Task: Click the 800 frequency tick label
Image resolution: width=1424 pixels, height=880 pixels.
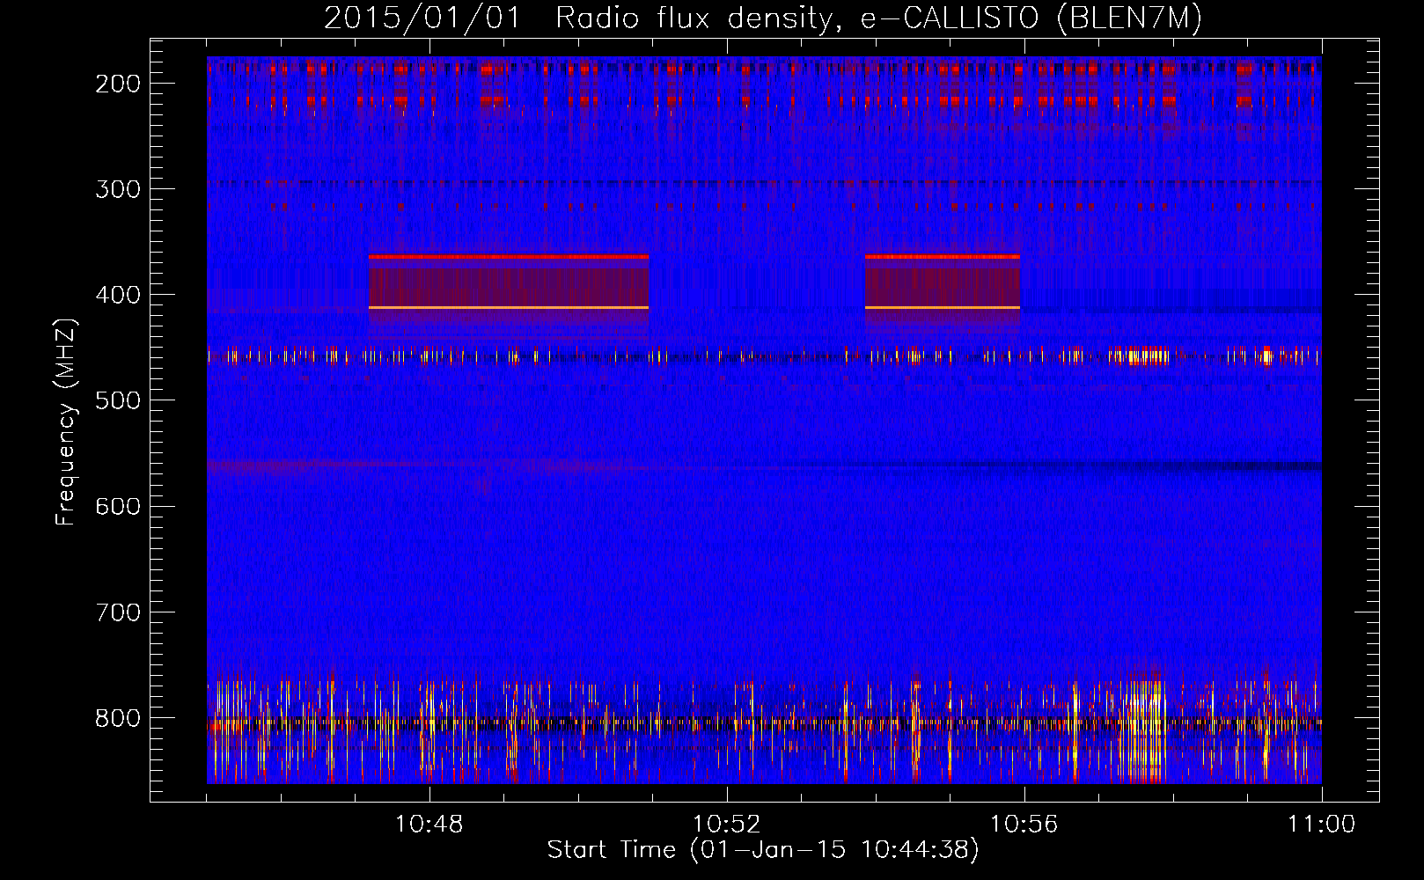Action: [118, 718]
